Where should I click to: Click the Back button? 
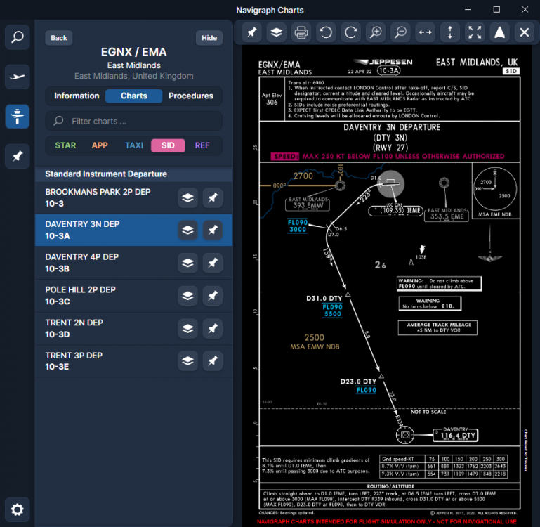click(59, 38)
